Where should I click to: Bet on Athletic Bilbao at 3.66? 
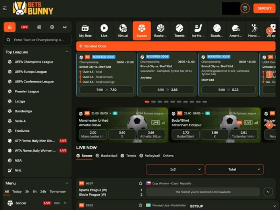point(151,134)
